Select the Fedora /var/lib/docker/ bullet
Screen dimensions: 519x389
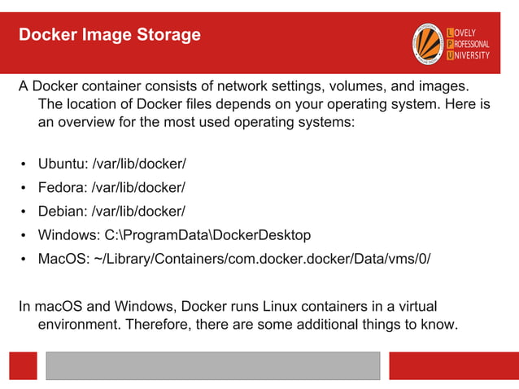111,187
